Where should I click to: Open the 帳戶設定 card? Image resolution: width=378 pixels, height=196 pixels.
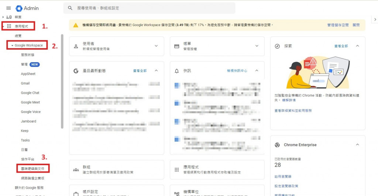click(116, 190)
